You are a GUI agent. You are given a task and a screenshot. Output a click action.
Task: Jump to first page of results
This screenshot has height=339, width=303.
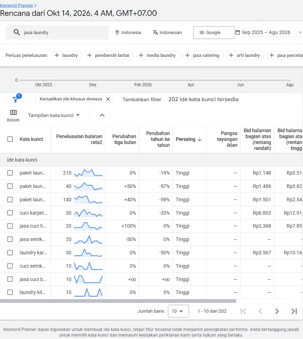pyautogui.click(x=243, y=311)
